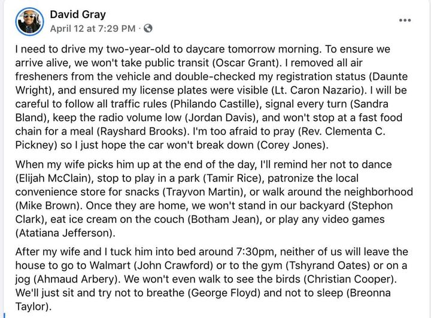This screenshot has width=431, height=318.
Task: Click the April 12 at 7:29 PM timestamp
Action: (93, 28)
